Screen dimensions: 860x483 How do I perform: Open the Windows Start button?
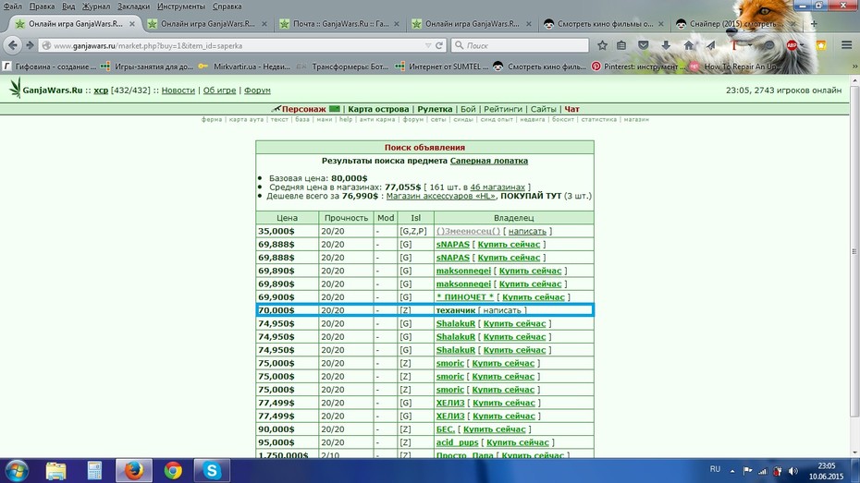pos(16,470)
